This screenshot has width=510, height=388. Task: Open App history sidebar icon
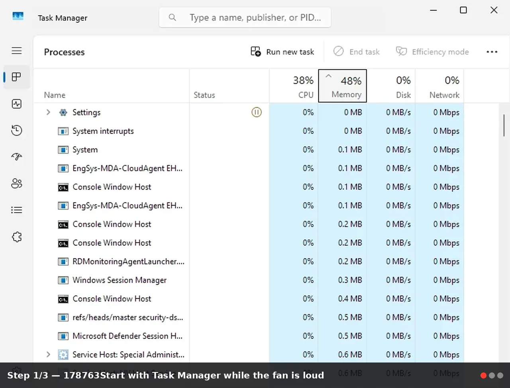(17, 130)
